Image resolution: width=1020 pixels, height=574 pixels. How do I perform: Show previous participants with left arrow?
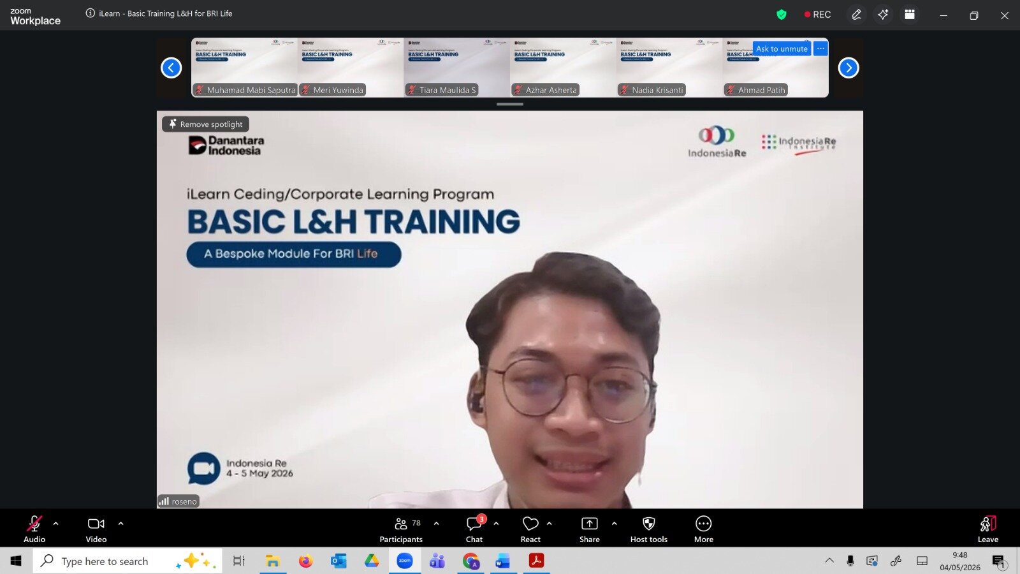click(171, 68)
